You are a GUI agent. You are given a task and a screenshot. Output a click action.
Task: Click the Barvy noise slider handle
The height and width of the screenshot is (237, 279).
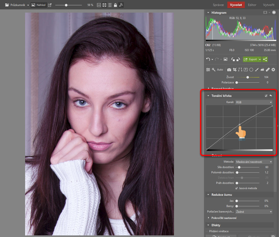click(237, 206)
